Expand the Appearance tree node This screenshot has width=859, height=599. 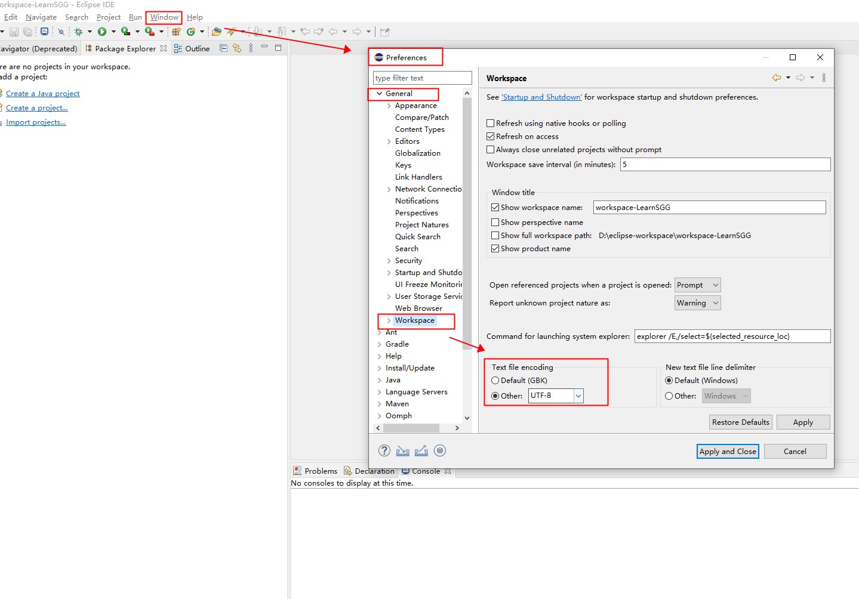[389, 106]
